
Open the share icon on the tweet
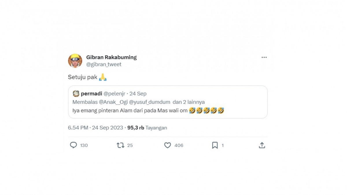(262, 145)
